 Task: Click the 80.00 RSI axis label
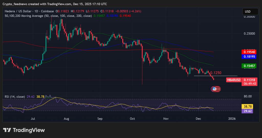(248, 96)
